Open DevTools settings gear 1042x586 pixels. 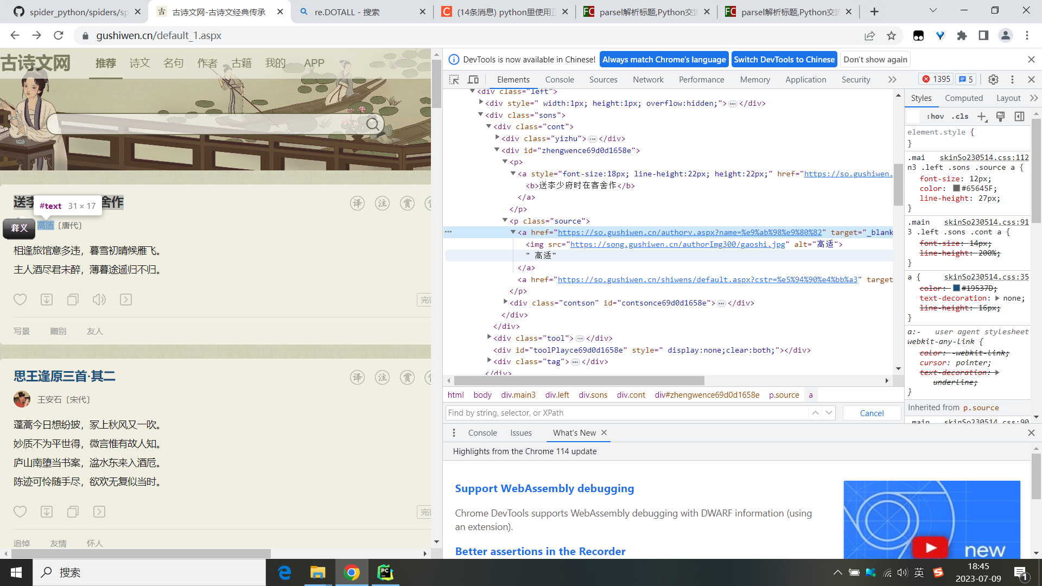tap(993, 80)
